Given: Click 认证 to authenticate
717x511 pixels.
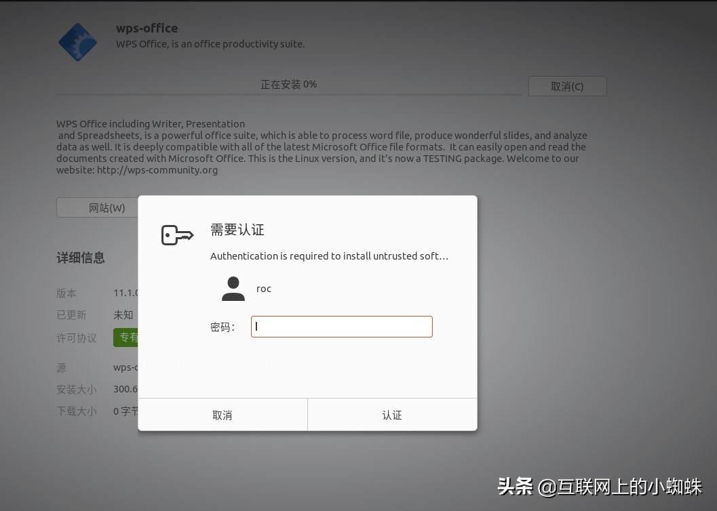Looking at the screenshot, I should click(392, 415).
